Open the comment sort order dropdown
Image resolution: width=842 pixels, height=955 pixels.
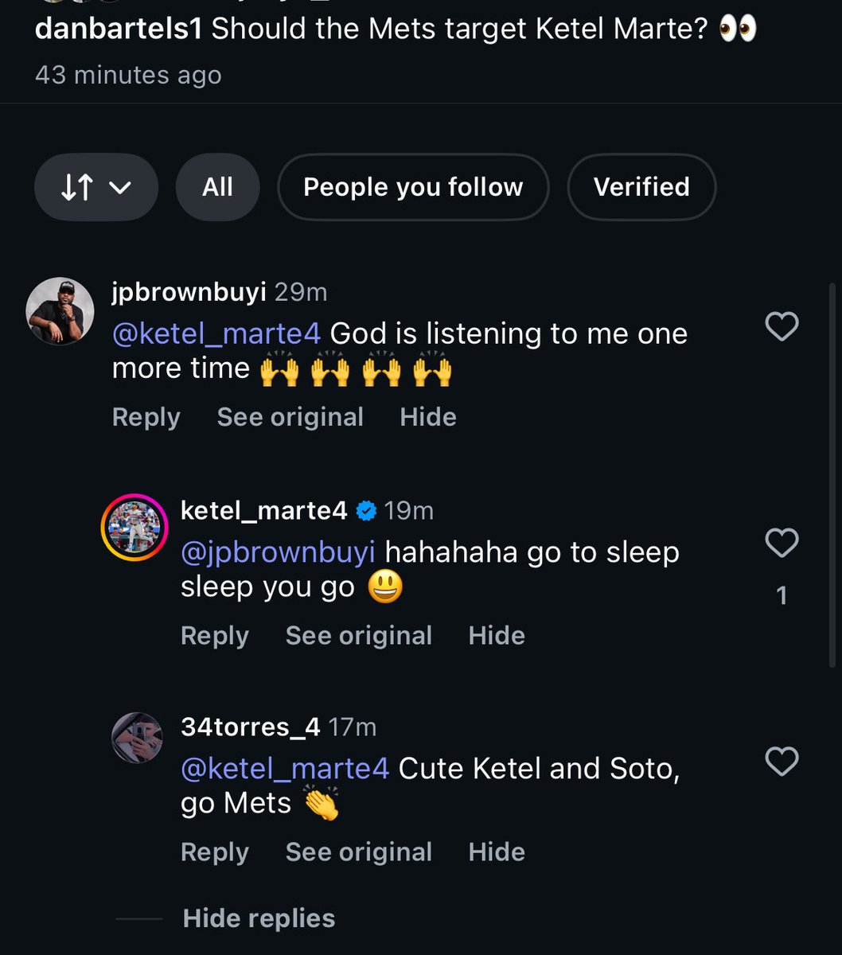[x=96, y=188]
